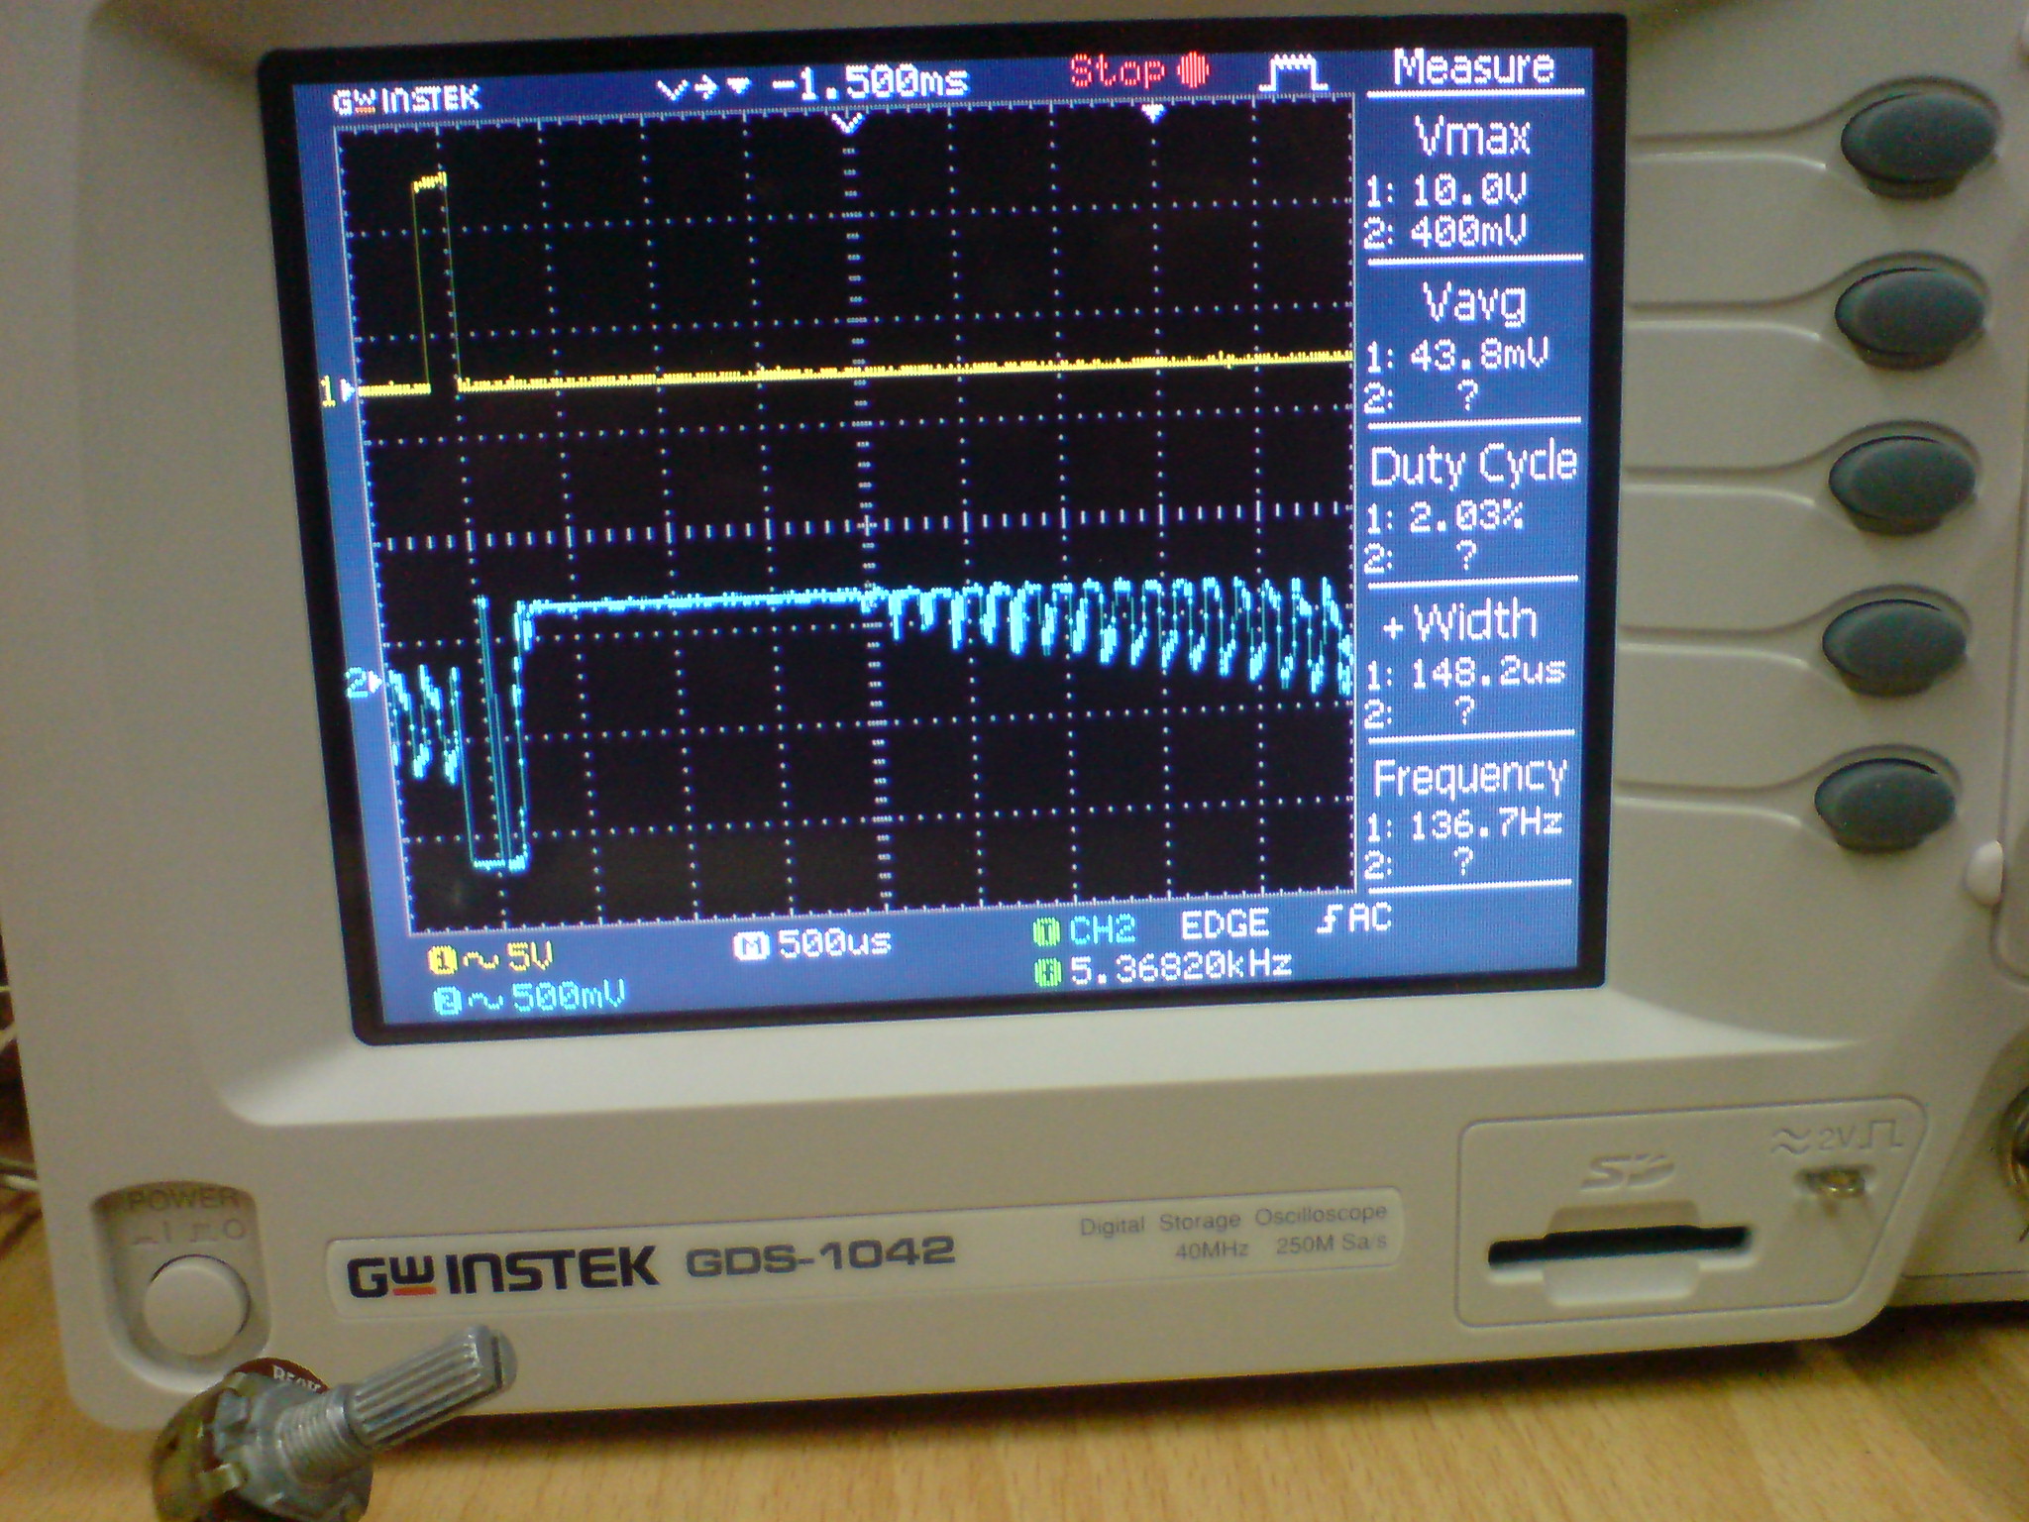Select channel 2 ground marker

click(362, 684)
